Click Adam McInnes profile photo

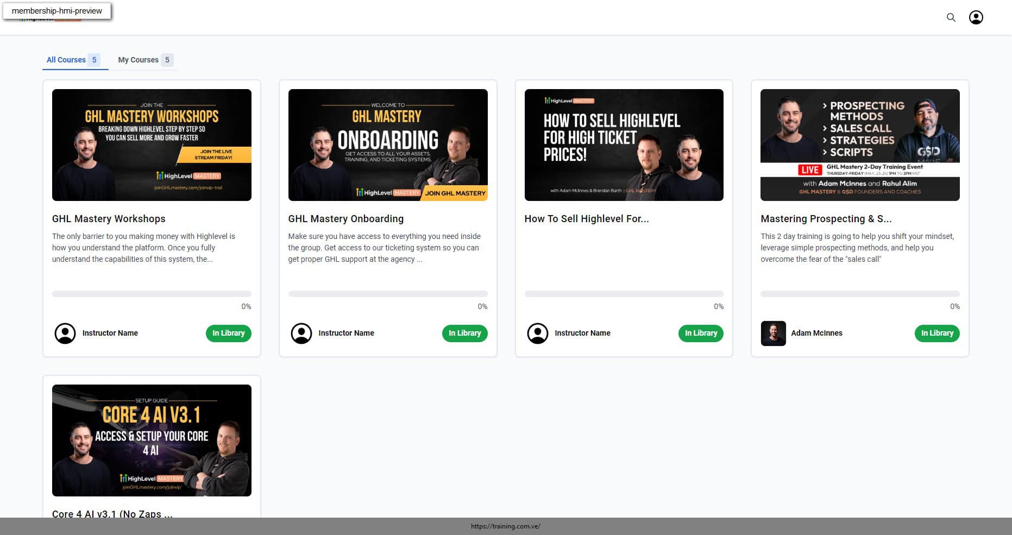click(773, 333)
